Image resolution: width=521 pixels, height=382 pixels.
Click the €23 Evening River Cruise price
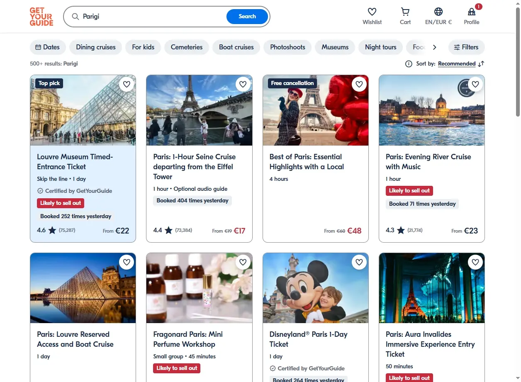pyautogui.click(x=471, y=231)
